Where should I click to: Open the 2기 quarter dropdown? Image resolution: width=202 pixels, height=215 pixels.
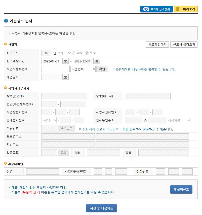point(64,53)
